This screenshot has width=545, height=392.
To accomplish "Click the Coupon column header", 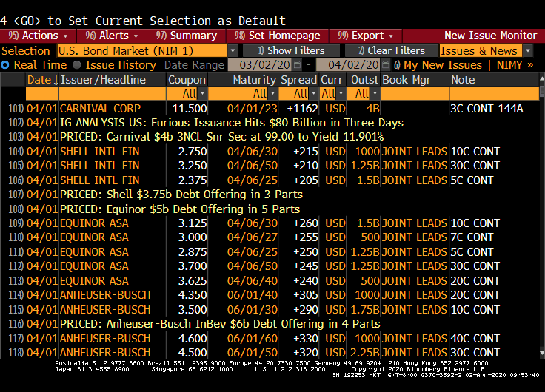I will click(187, 80).
